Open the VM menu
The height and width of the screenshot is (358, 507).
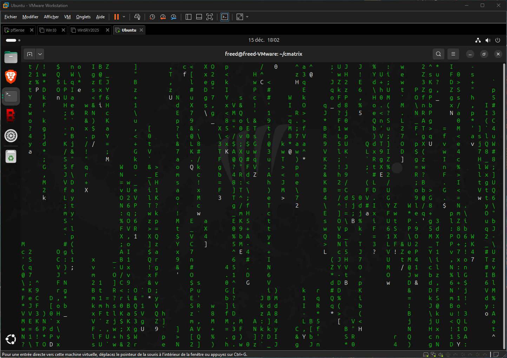tap(67, 17)
